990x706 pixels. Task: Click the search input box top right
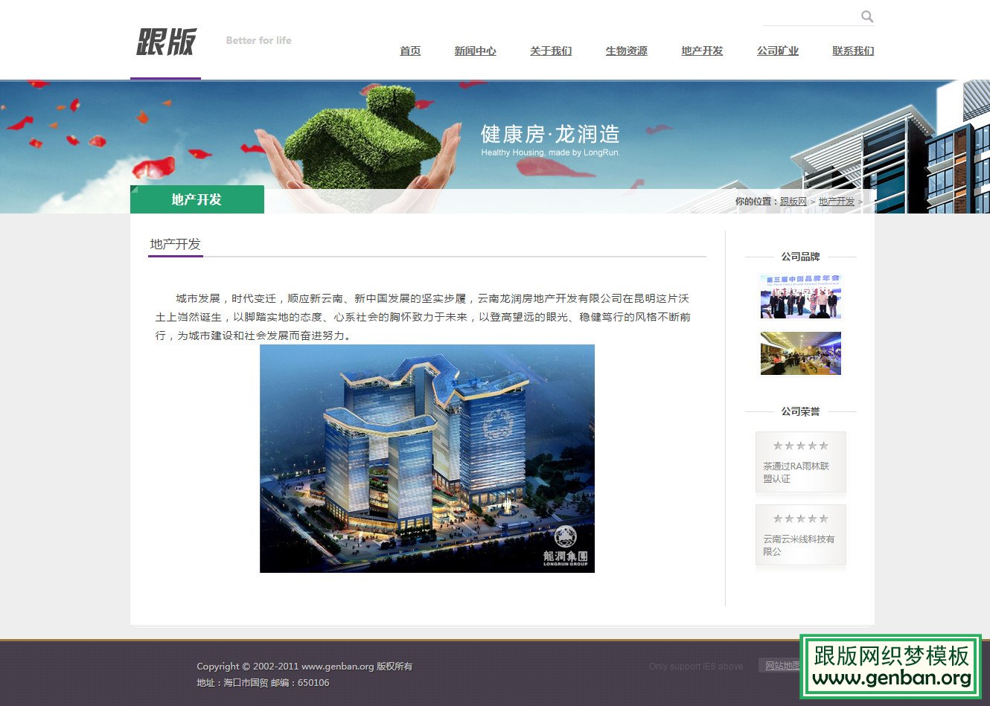(x=811, y=16)
